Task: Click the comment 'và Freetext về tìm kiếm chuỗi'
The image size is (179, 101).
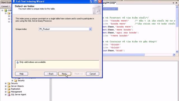Action: tap(126, 18)
